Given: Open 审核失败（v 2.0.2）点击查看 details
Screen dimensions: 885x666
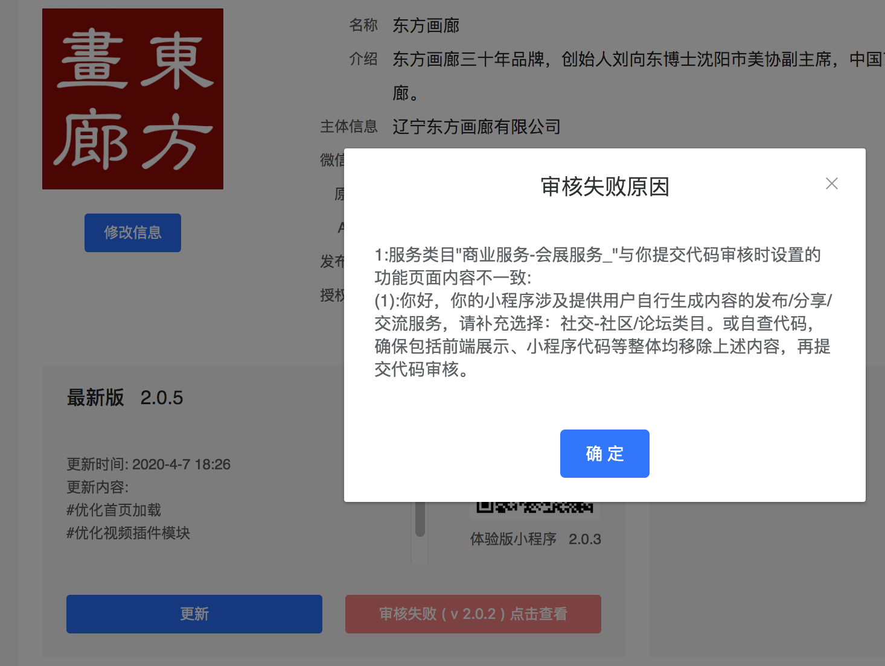Looking at the screenshot, I should 473,614.
